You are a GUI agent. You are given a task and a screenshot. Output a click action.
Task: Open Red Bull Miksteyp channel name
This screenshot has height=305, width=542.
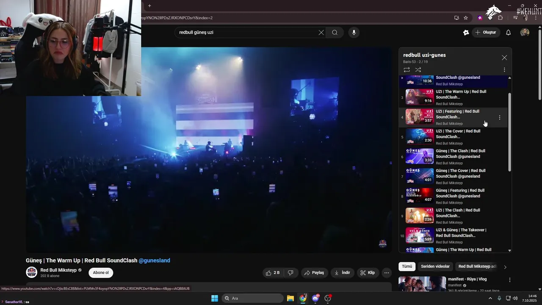[x=58, y=270]
